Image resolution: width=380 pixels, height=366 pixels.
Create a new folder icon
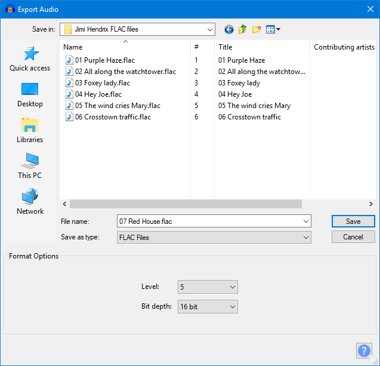click(257, 29)
